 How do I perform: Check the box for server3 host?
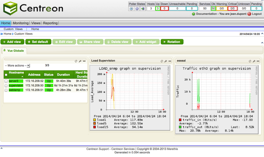[x=6, y=81]
